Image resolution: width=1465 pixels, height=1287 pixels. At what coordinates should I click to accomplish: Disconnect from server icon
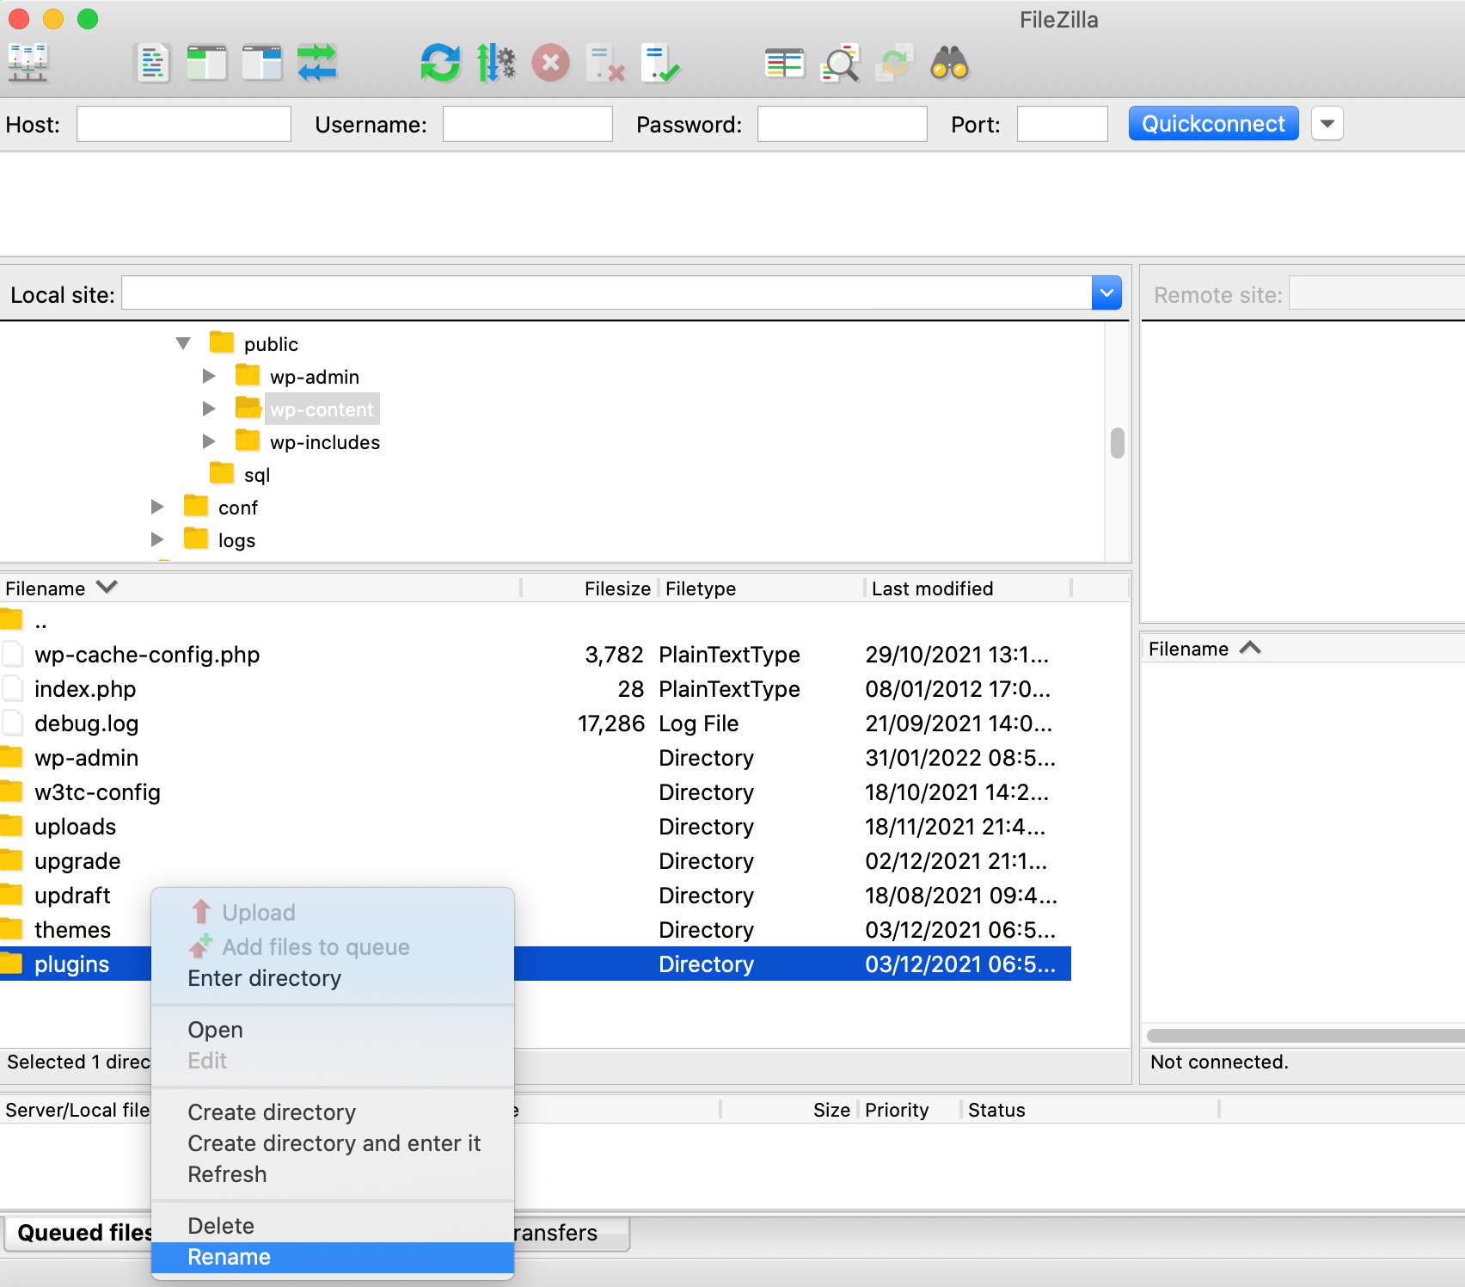[x=605, y=63]
